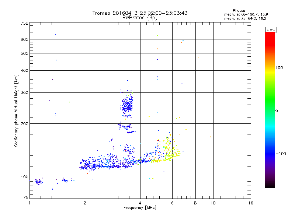Click the '[deg]' colorbar unit label
Viewport: 295px width, 221px height.
[271, 29]
